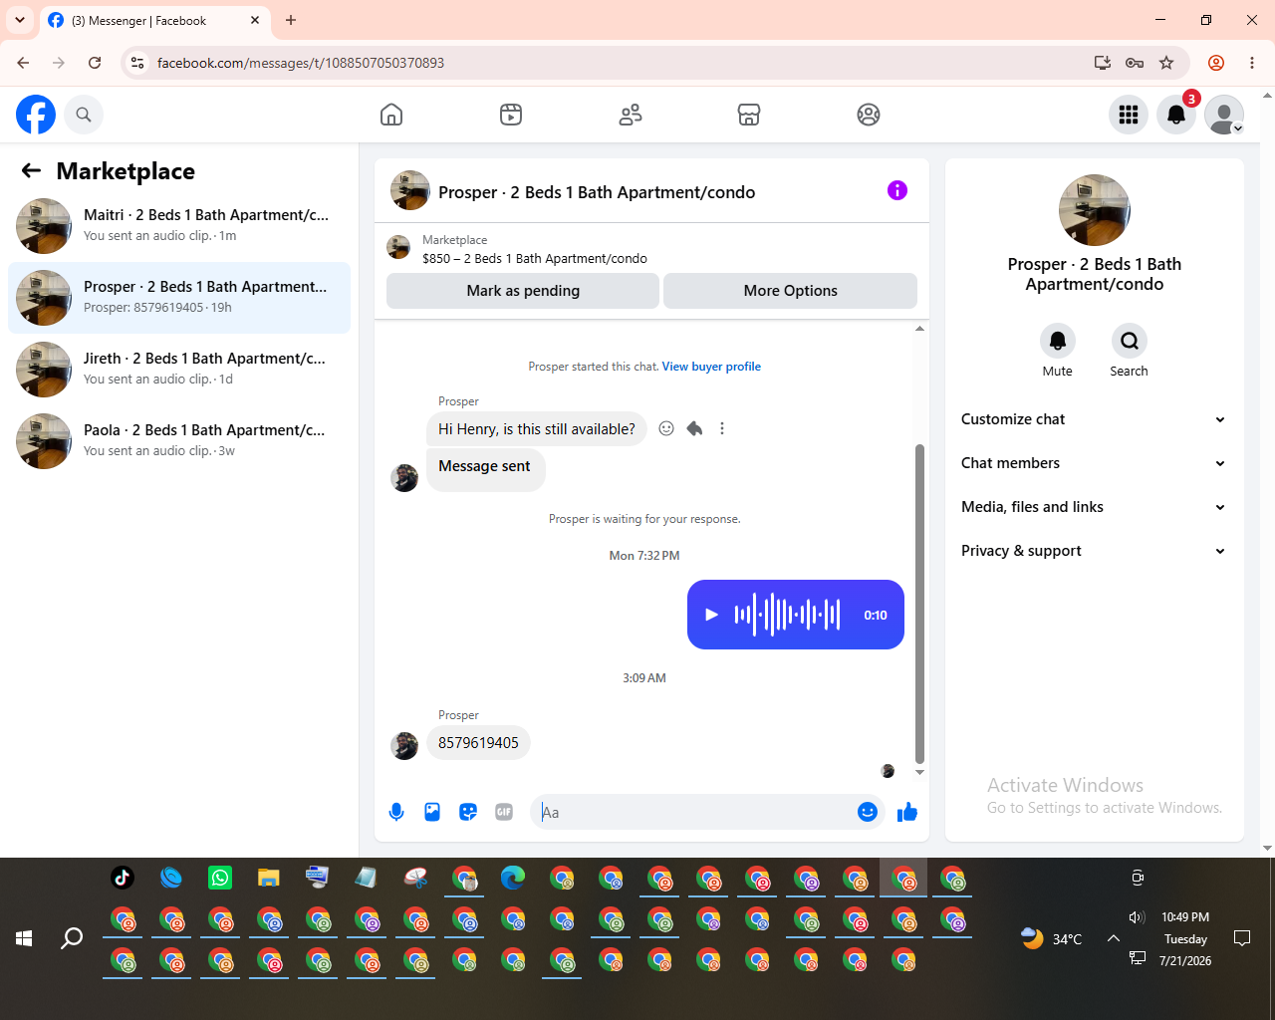The image size is (1275, 1020).
Task: Open the Windows Start menu
Action: pos(24,938)
